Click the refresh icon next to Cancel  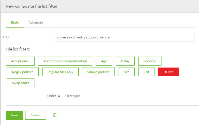[55, 115]
